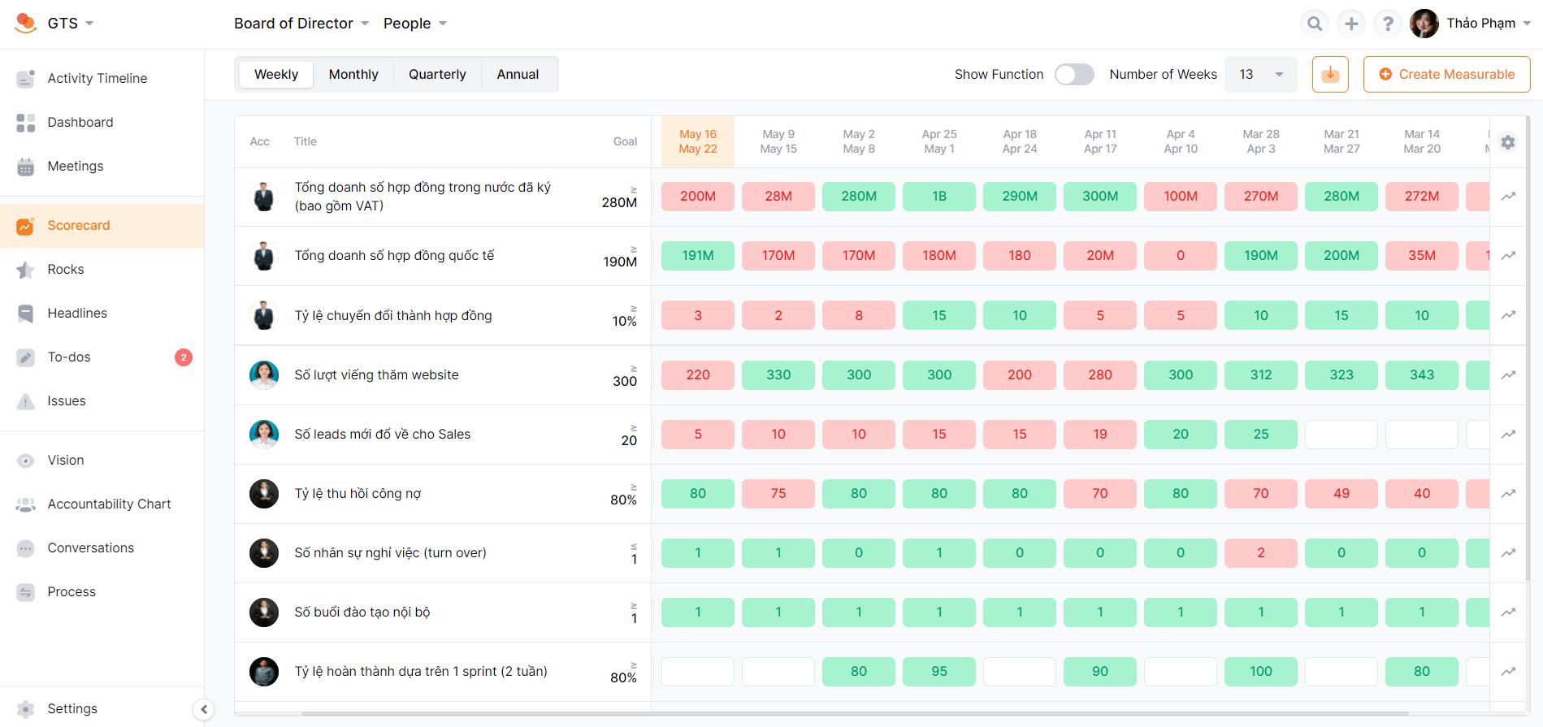Viewport: 1543px width, 727px height.
Task: Open the help question mark icon
Action: 1387,24
